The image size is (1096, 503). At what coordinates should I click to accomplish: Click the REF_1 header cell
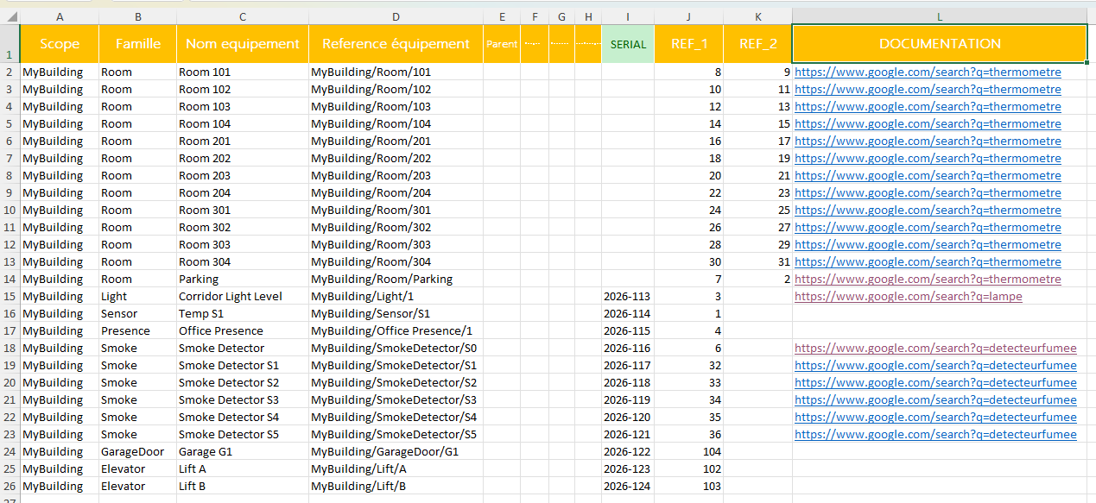pos(688,44)
